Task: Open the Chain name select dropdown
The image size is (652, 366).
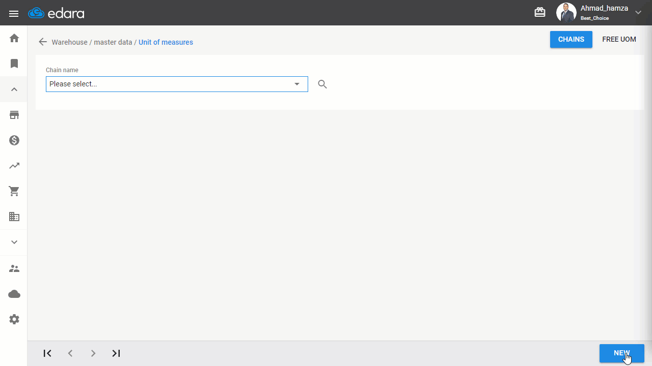Action: 177,84
